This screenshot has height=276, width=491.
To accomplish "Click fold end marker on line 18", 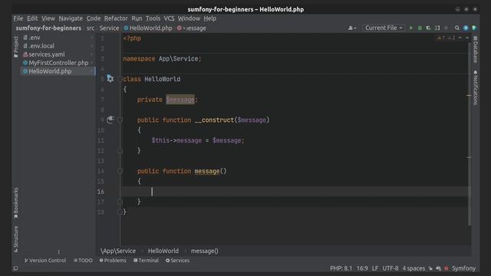I will 120,212.
